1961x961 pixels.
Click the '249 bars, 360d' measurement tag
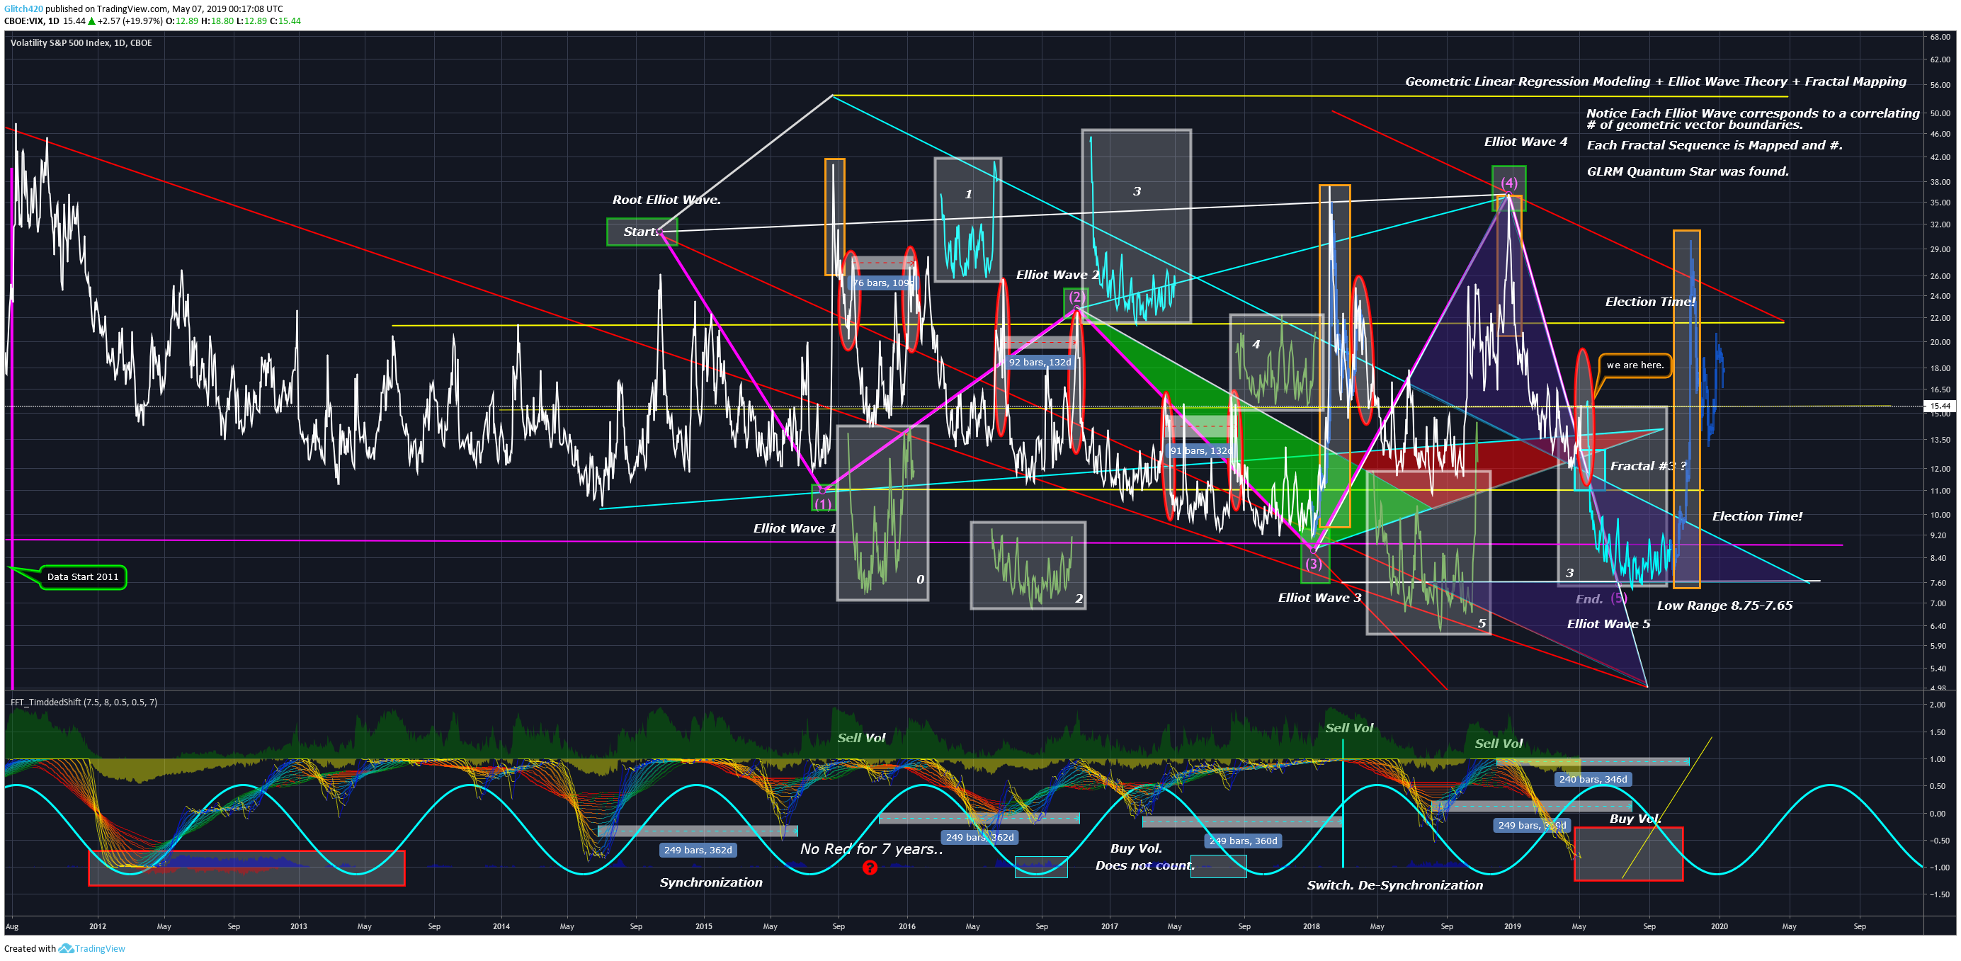click(1243, 841)
